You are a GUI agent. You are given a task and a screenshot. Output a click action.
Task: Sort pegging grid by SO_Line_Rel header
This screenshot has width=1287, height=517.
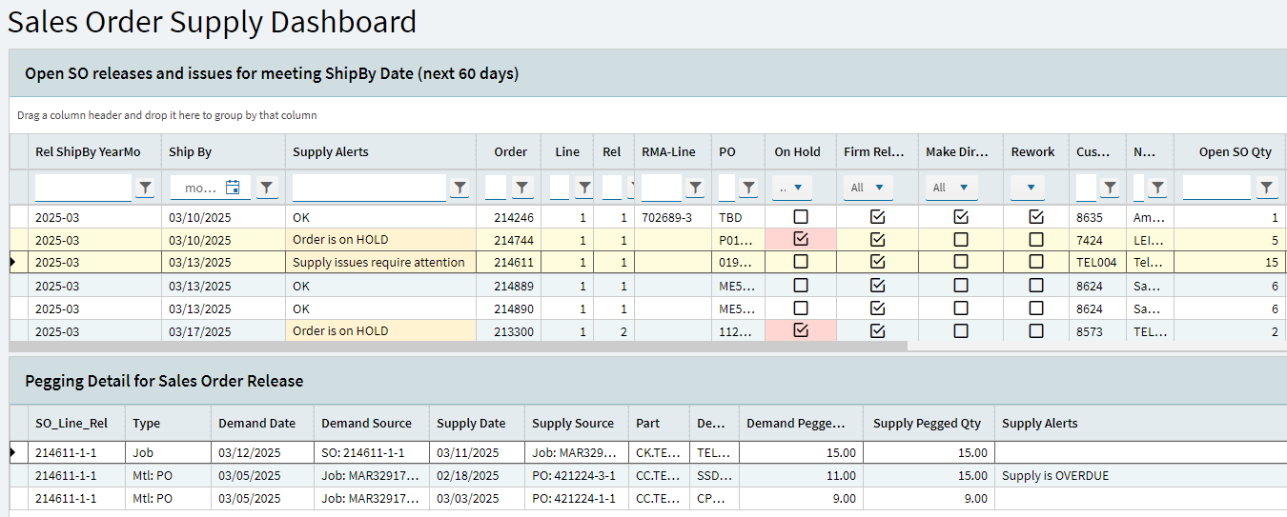point(71,423)
